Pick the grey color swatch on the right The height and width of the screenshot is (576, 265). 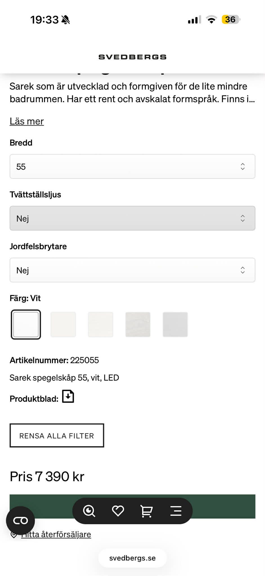click(x=175, y=324)
